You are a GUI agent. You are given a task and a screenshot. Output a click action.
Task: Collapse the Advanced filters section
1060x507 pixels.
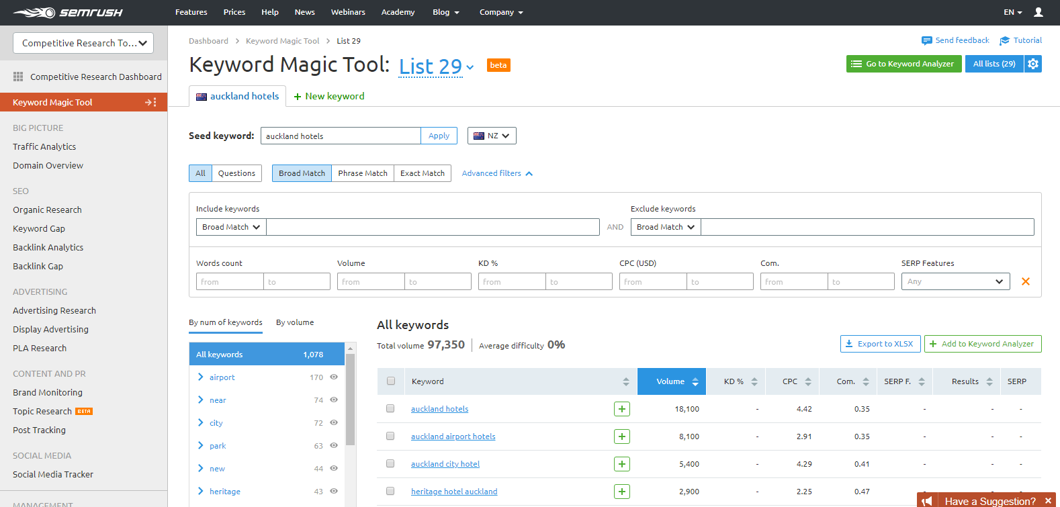(x=497, y=173)
